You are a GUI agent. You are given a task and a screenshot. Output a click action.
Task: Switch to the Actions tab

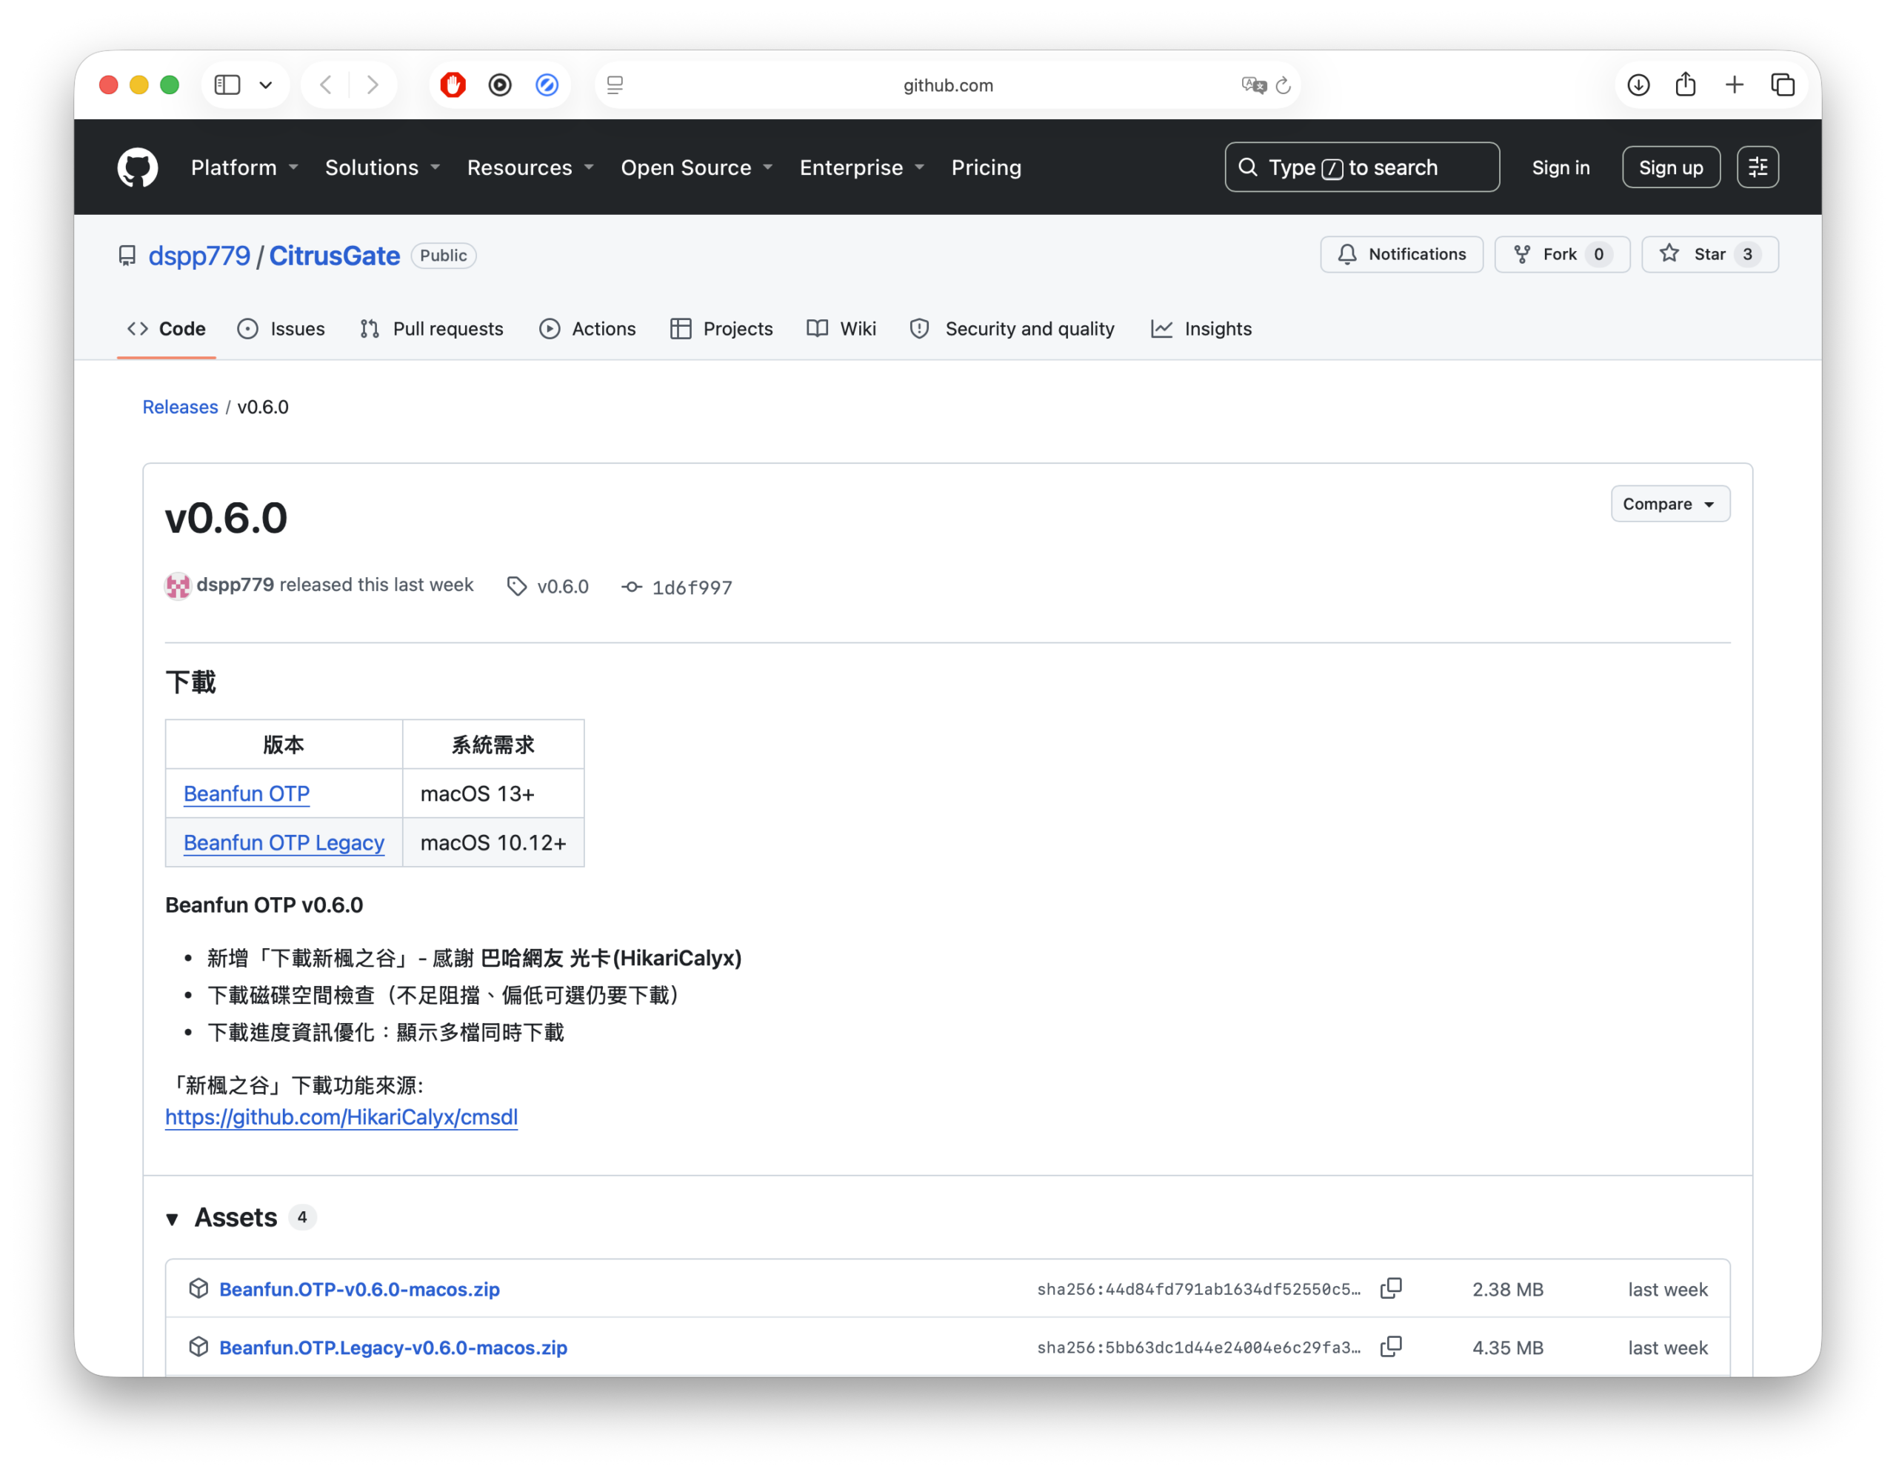click(588, 328)
